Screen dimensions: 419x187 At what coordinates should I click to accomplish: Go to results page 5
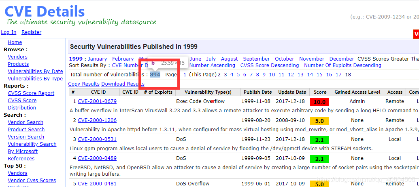(238, 75)
